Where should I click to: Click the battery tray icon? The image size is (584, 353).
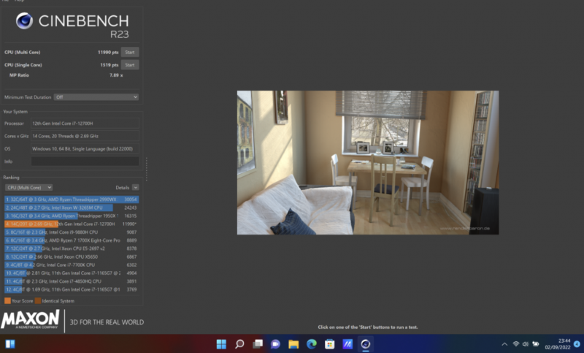(x=536, y=343)
